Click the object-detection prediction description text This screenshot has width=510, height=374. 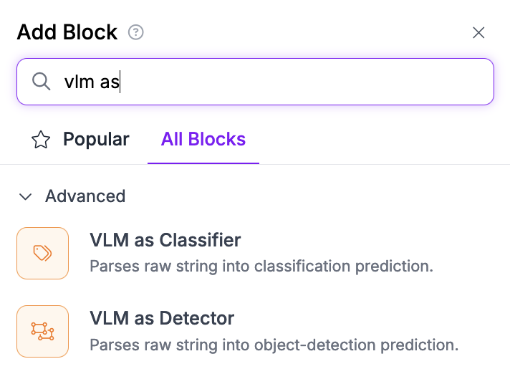coord(274,345)
